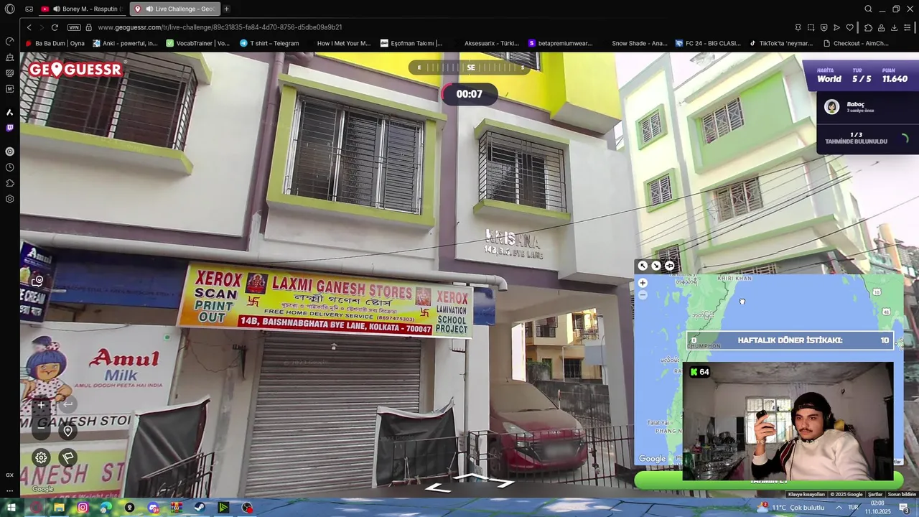The width and height of the screenshot is (919, 517).
Task: Open the player play icon in toolbar
Action: 836,27
